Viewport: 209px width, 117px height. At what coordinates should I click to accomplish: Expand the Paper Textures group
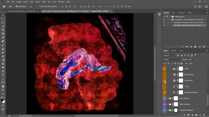click(168, 98)
